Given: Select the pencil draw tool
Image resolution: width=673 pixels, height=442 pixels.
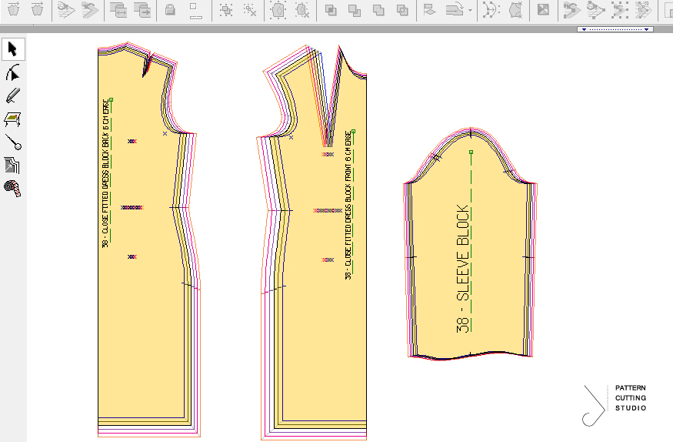Looking at the screenshot, I should (13, 95).
